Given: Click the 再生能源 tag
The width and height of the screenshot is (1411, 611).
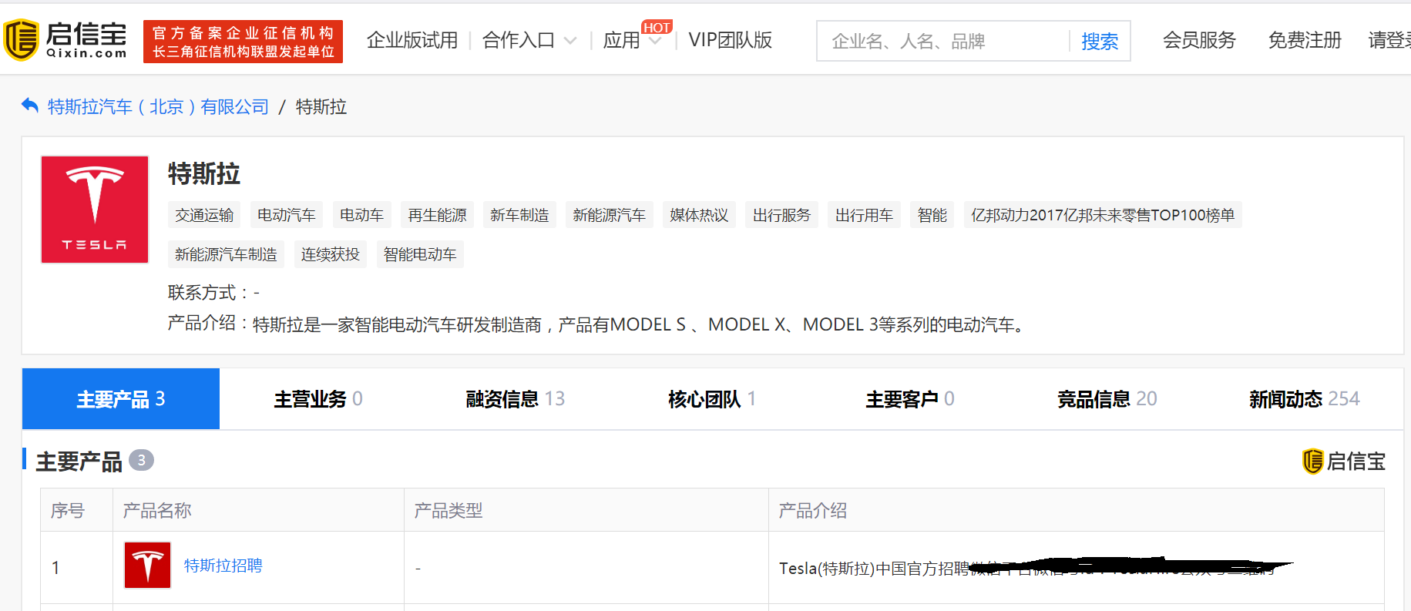Looking at the screenshot, I should 437,215.
